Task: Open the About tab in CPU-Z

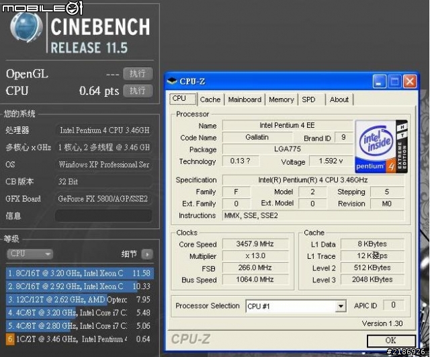Action: tap(339, 100)
